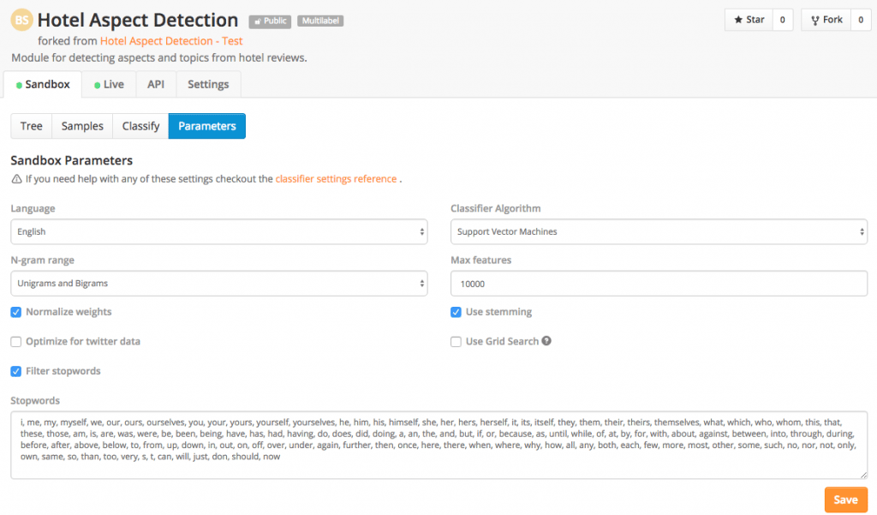This screenshot has height=515, width=877.
Task: Open the N-gram range dropdown
Action: click(218, 283)
